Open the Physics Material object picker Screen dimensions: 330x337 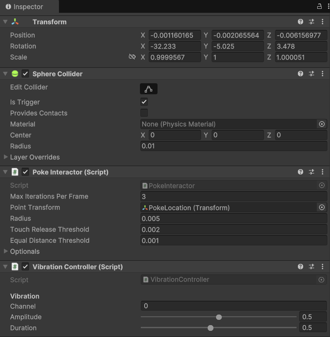322,124
